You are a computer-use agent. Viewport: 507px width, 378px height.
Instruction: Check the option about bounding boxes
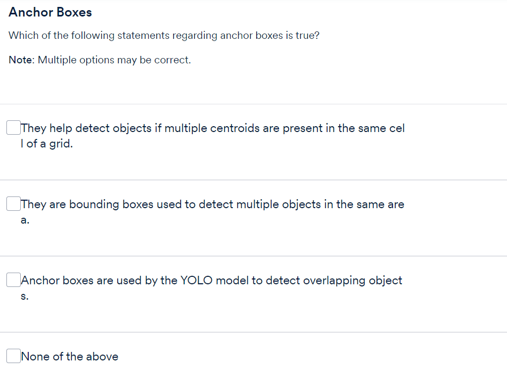(13, 203)
